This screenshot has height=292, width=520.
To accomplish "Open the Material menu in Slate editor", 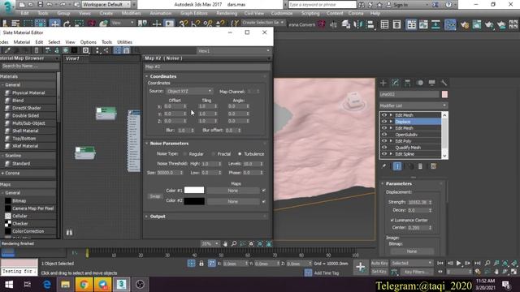I will click(22, 42).
